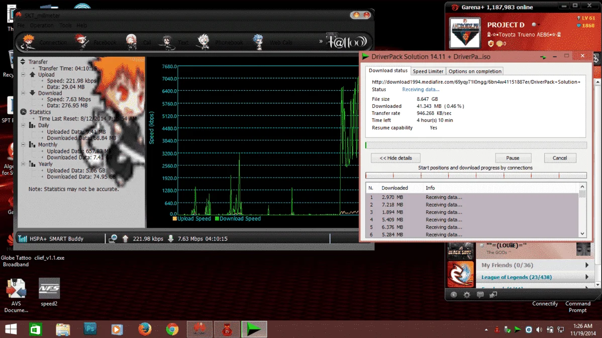Screen dimensions: 602x338
Task: Click the download progress bar in IDM
Action: click(476, 145)
